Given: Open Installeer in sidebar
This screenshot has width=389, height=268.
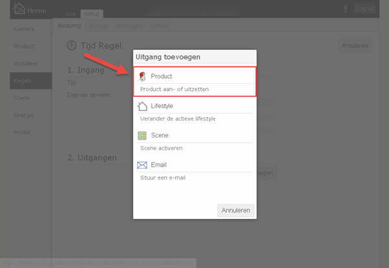Looking at the screenshot, I should [x=31, y=64].
